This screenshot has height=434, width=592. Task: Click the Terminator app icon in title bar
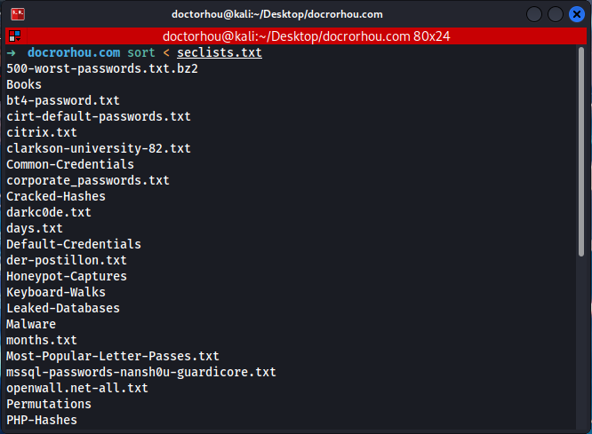pos(18,14)
